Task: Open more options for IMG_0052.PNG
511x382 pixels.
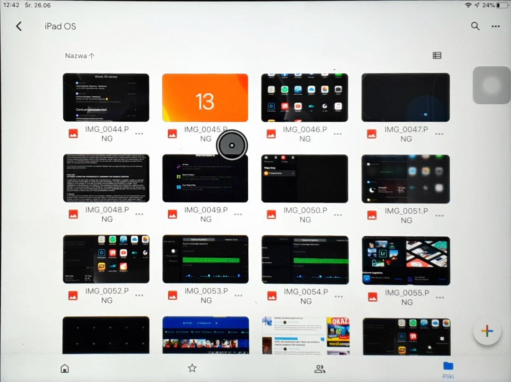Action: pyautogui.click(x=139, y=295)
